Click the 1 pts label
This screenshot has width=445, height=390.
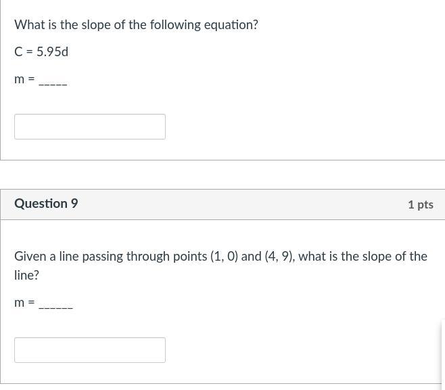[420, 204]
